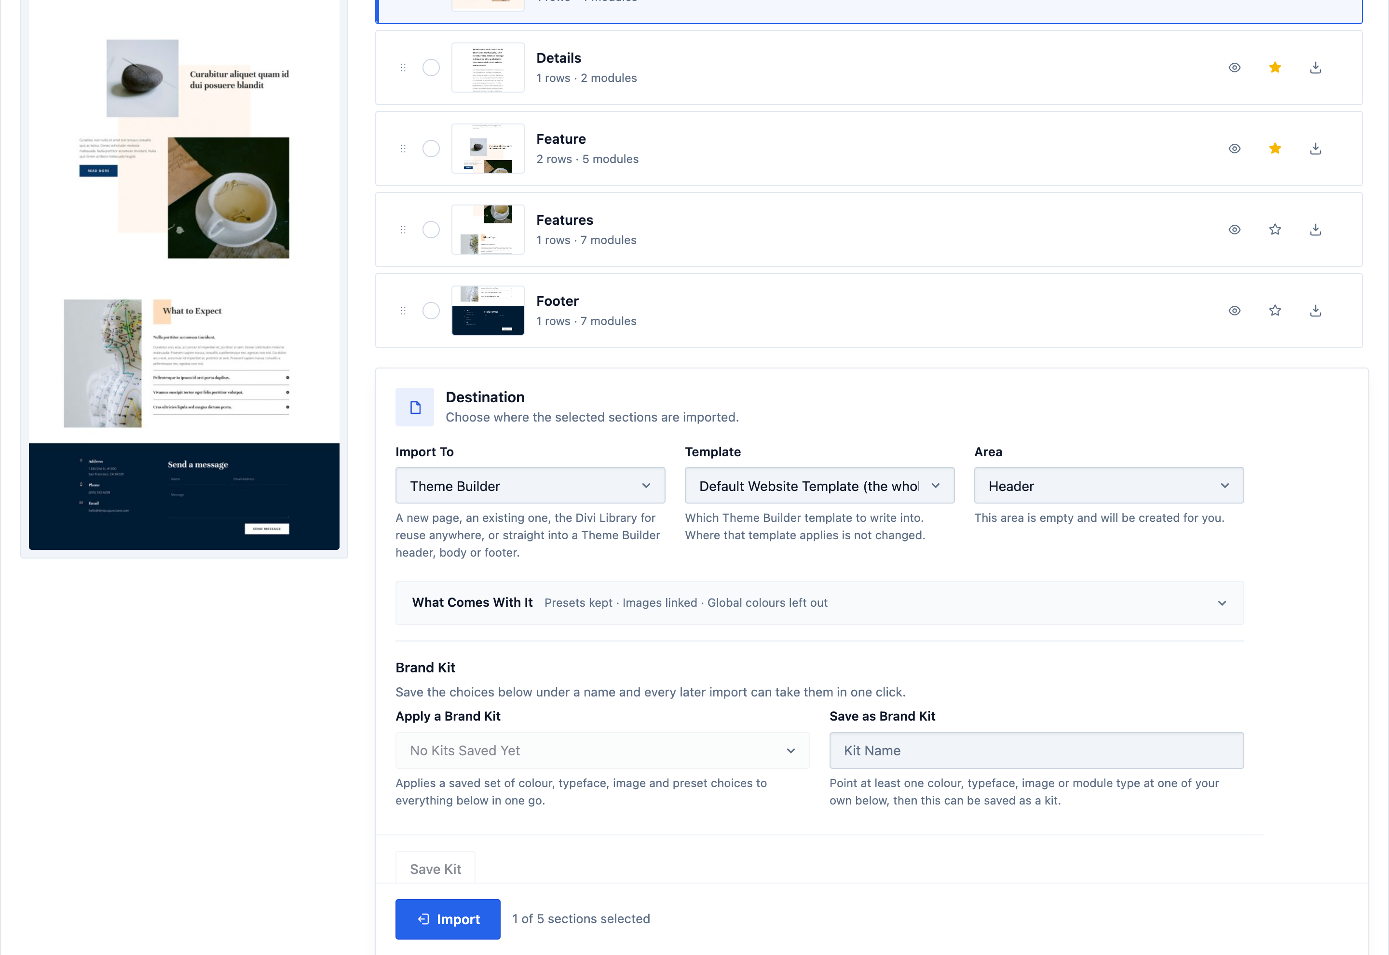Screen dimensions: 1389x955
Task: Click the Brand Kit heading
Action: (x=425, y=668)
